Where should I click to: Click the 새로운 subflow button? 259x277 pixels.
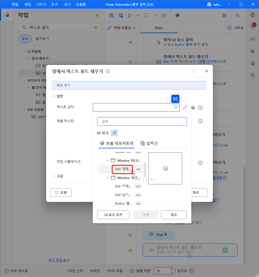click(x=236, y=28)
